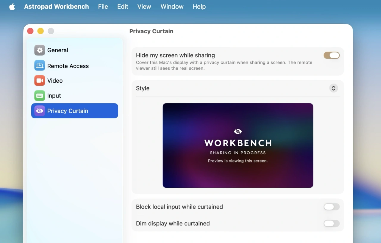381x243 pixels.
Task: Click the 'Dim display while curtained' label
Action: 173,223
